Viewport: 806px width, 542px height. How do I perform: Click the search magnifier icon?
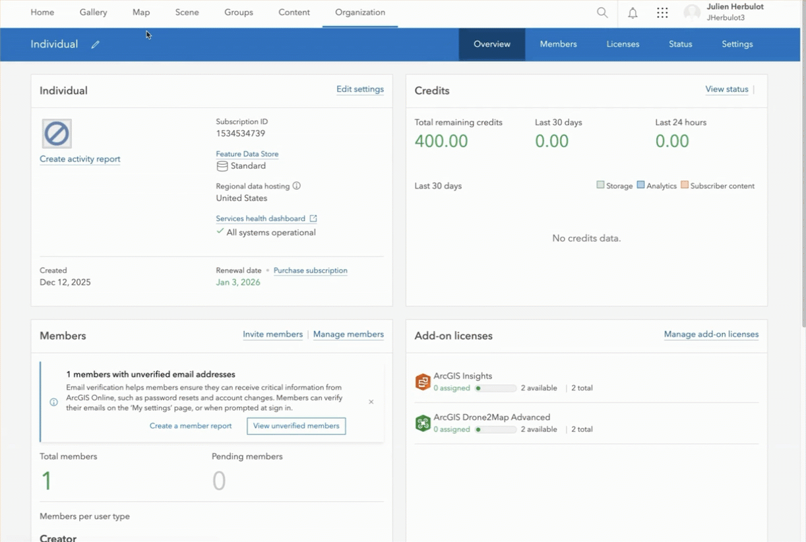point(602,13)
